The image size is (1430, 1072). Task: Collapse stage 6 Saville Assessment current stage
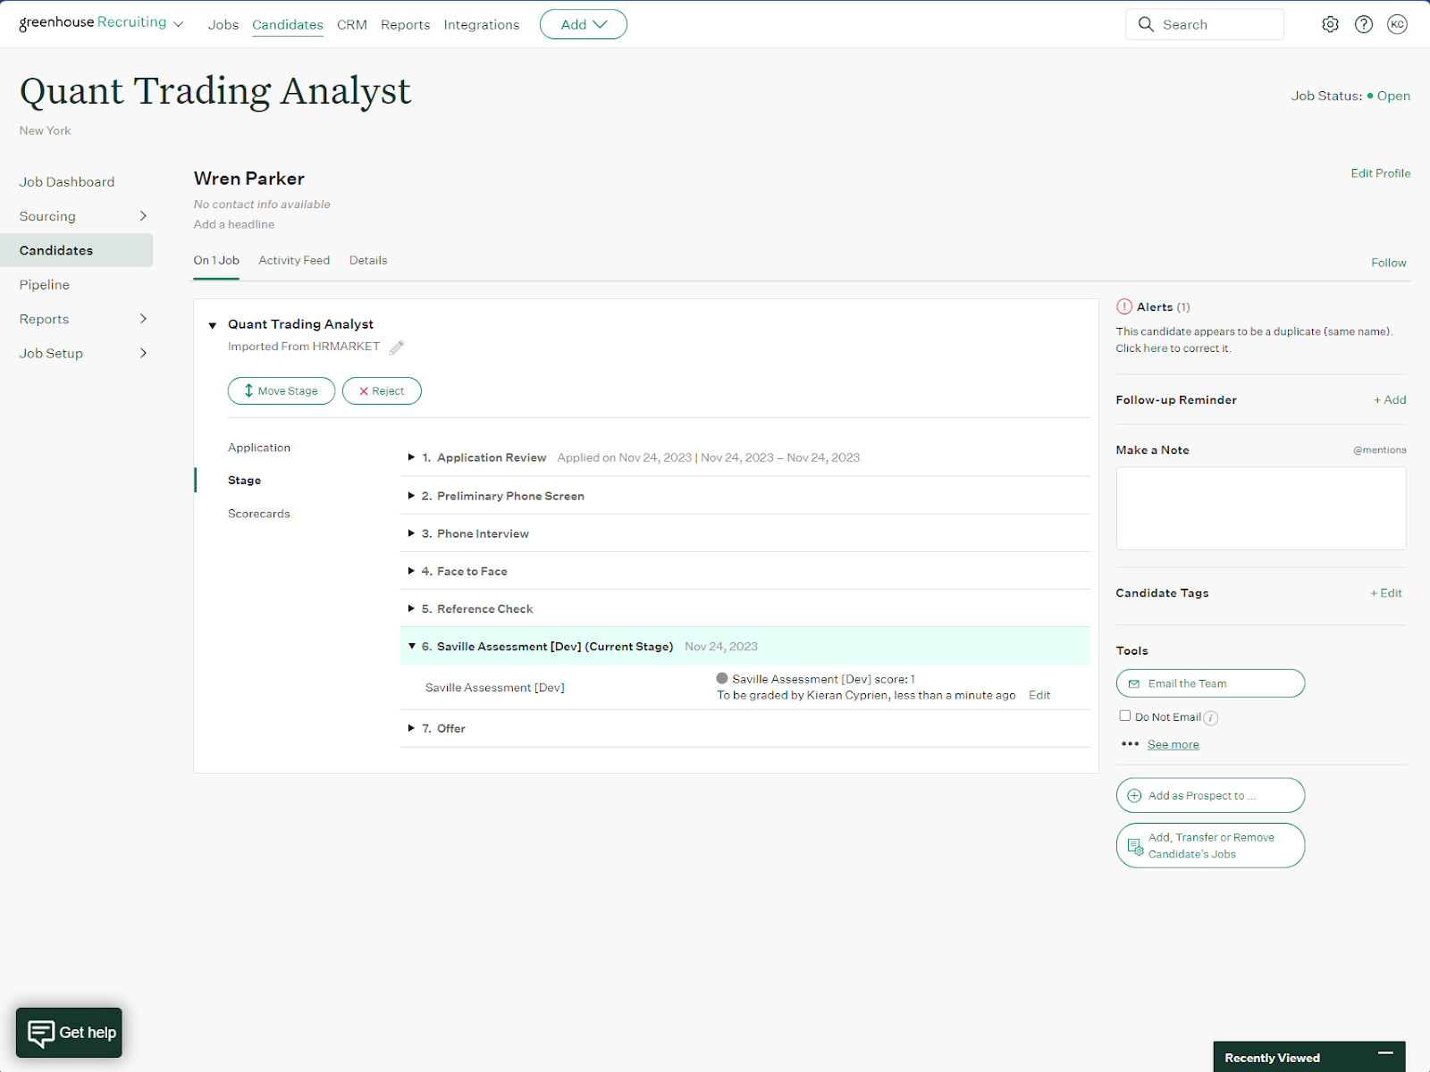412,645
